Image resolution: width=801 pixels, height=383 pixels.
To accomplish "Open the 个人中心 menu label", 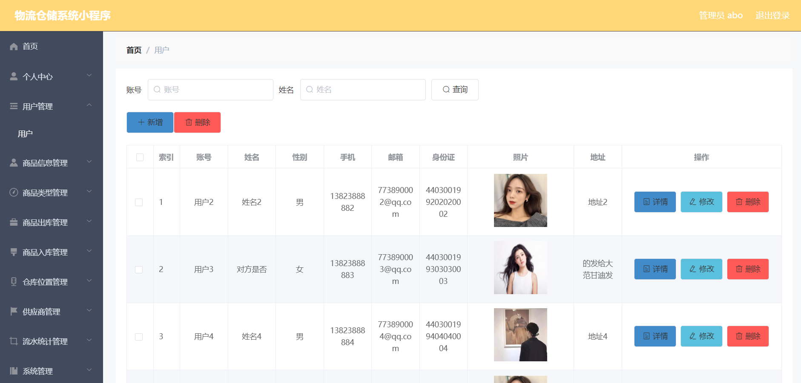I will [37, 77].
